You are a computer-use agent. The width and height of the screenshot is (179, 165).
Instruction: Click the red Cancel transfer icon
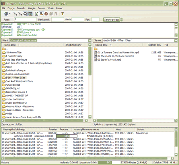tap(46, 14)
